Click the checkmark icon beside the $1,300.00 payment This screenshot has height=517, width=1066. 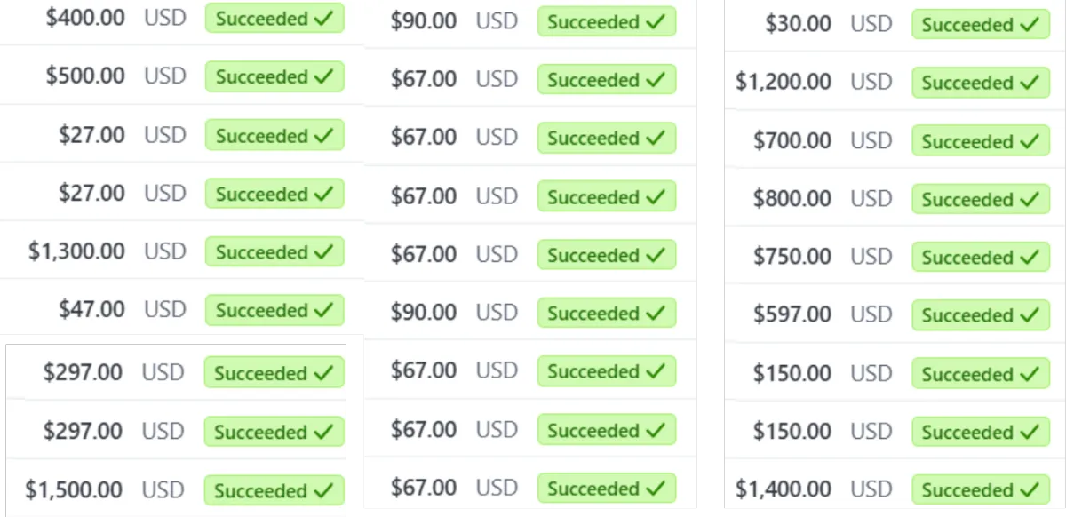[x=323, y=252]
